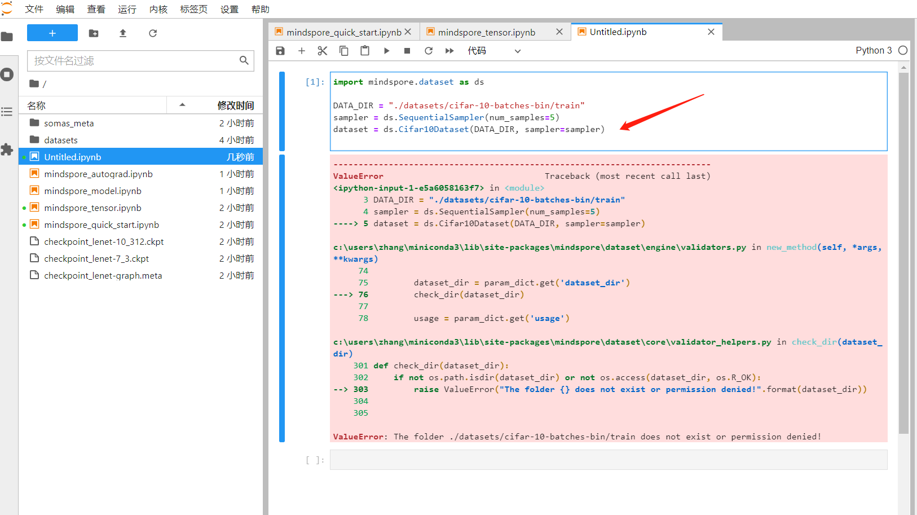Open the 设置 menu

pos(230,9)
